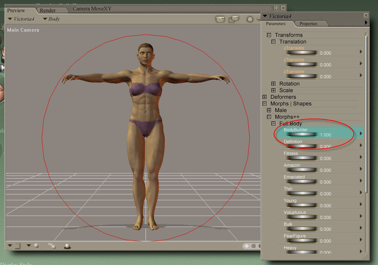Open the Parameters panel options arrow
The image size is (378, 265).
pos(366,23)
